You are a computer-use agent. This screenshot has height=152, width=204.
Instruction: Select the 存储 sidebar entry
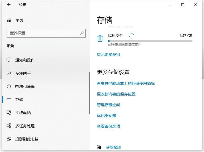click(x=19, y=100)
